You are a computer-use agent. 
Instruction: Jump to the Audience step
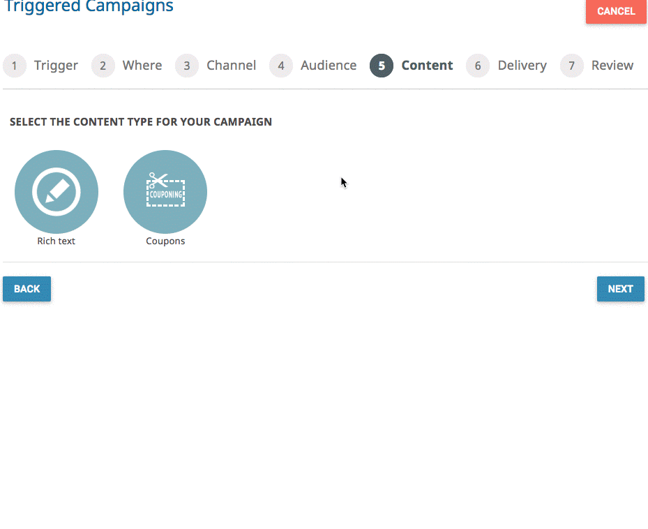click(329, 66)
